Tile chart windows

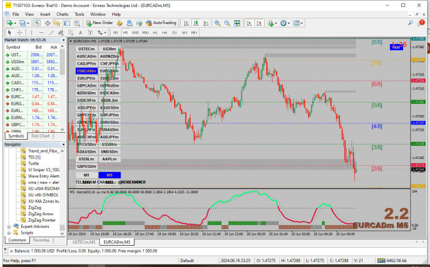coord(237,23)
